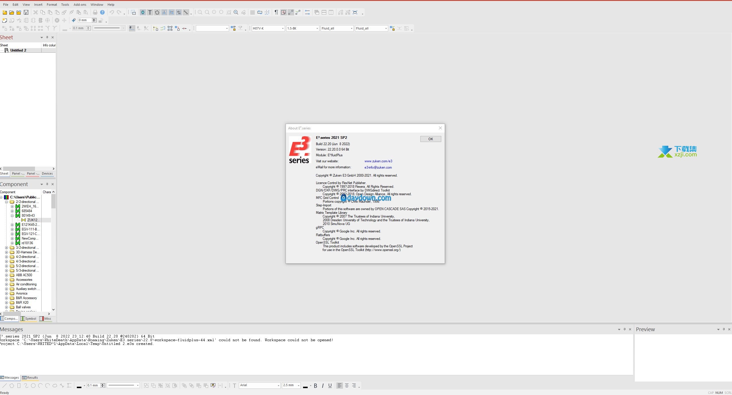Switch to the Symbol tab
Image resolution: width=732 pixels, height=395 pixels.
(x=29, y=319)
